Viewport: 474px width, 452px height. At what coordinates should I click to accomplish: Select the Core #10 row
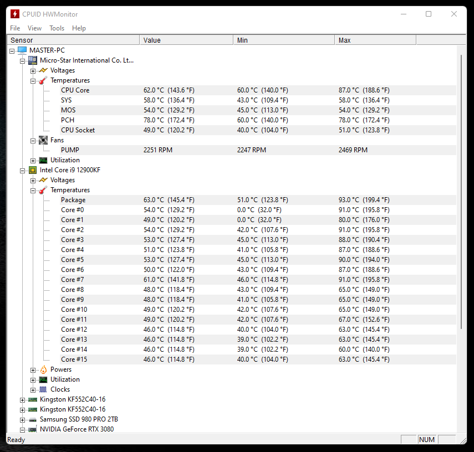[258, 310]
